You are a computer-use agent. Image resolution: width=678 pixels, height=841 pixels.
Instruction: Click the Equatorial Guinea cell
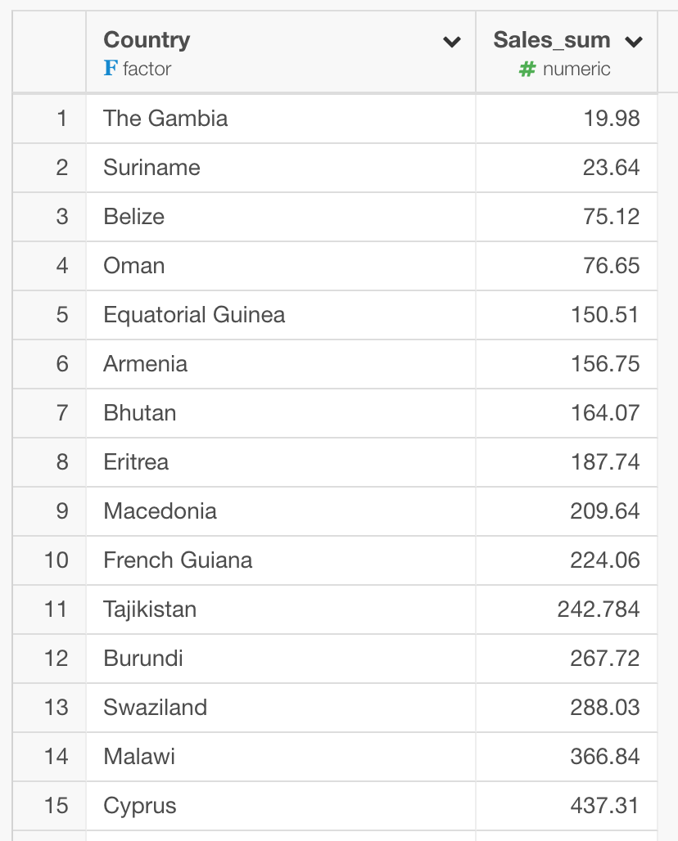click(281, 315)
